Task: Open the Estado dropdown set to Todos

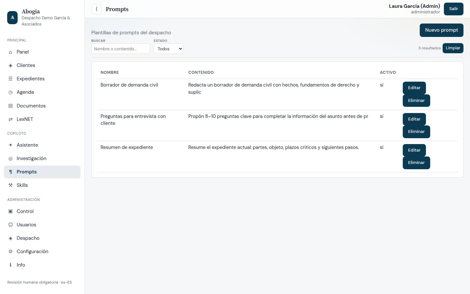Action: tap(168, 49)
